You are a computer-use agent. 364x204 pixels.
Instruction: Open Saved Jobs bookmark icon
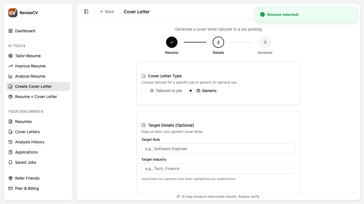11,162
